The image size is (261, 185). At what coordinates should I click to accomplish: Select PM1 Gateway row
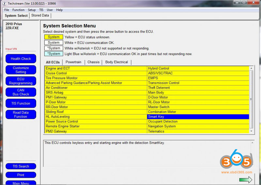[x=96, y=97]
